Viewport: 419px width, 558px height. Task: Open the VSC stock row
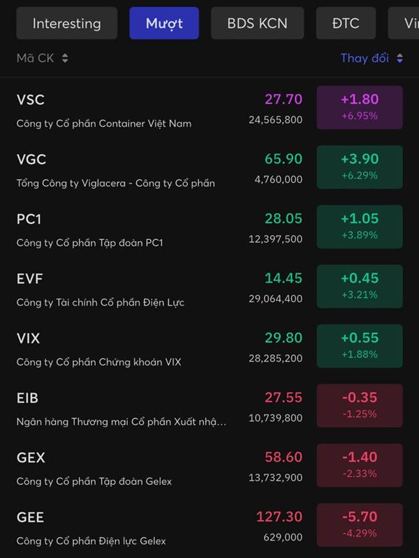[209, 107]
